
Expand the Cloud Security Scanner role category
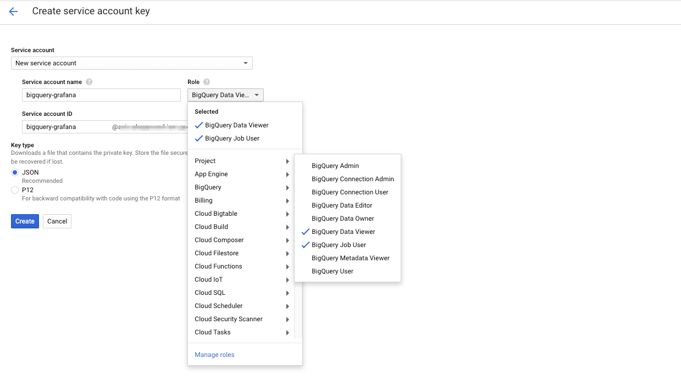[242, 319]
